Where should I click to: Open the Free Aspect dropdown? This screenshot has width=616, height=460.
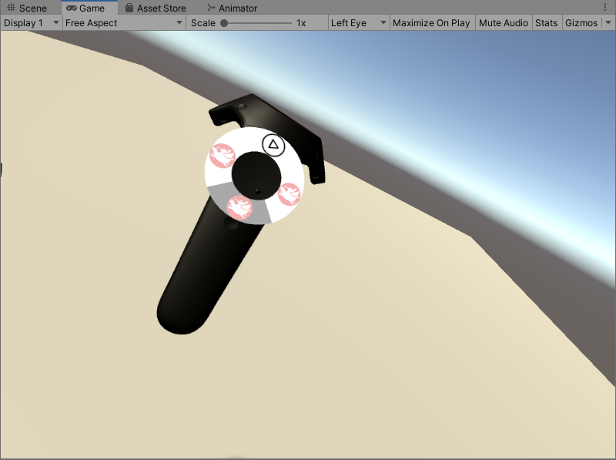tap(123, 22)
